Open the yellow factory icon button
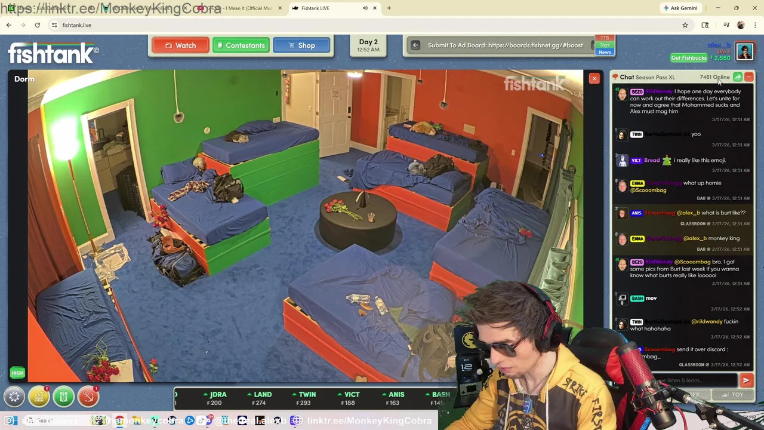764x430 pixels. point(39,397)
